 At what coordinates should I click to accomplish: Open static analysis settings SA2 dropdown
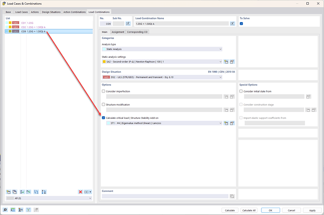(x=162, y=61)
